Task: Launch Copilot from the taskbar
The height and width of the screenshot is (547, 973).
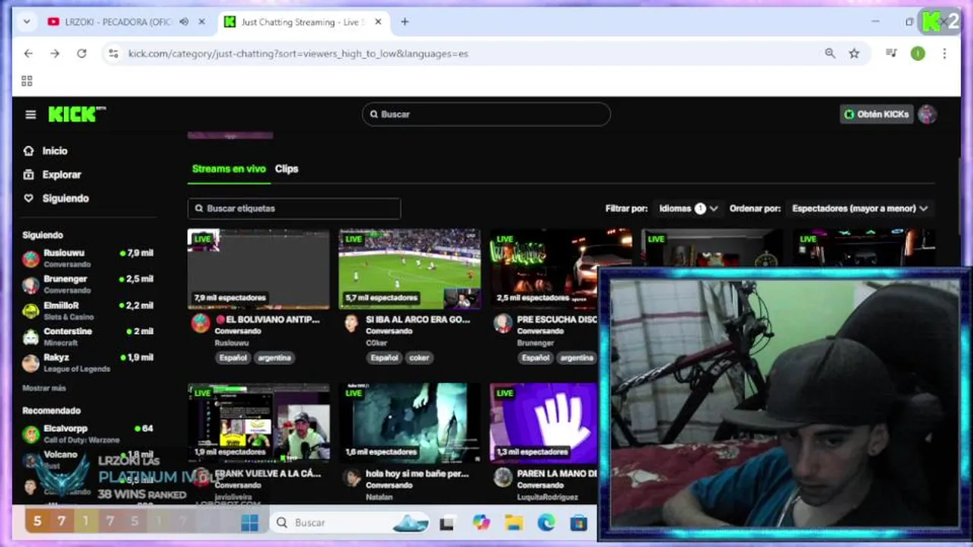Action: point(480,523)
